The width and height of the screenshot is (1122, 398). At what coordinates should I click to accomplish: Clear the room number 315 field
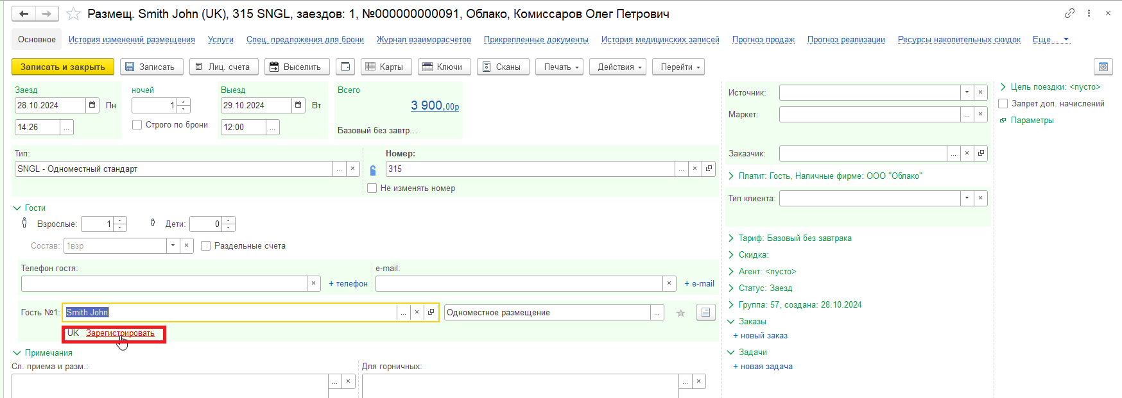695,169
